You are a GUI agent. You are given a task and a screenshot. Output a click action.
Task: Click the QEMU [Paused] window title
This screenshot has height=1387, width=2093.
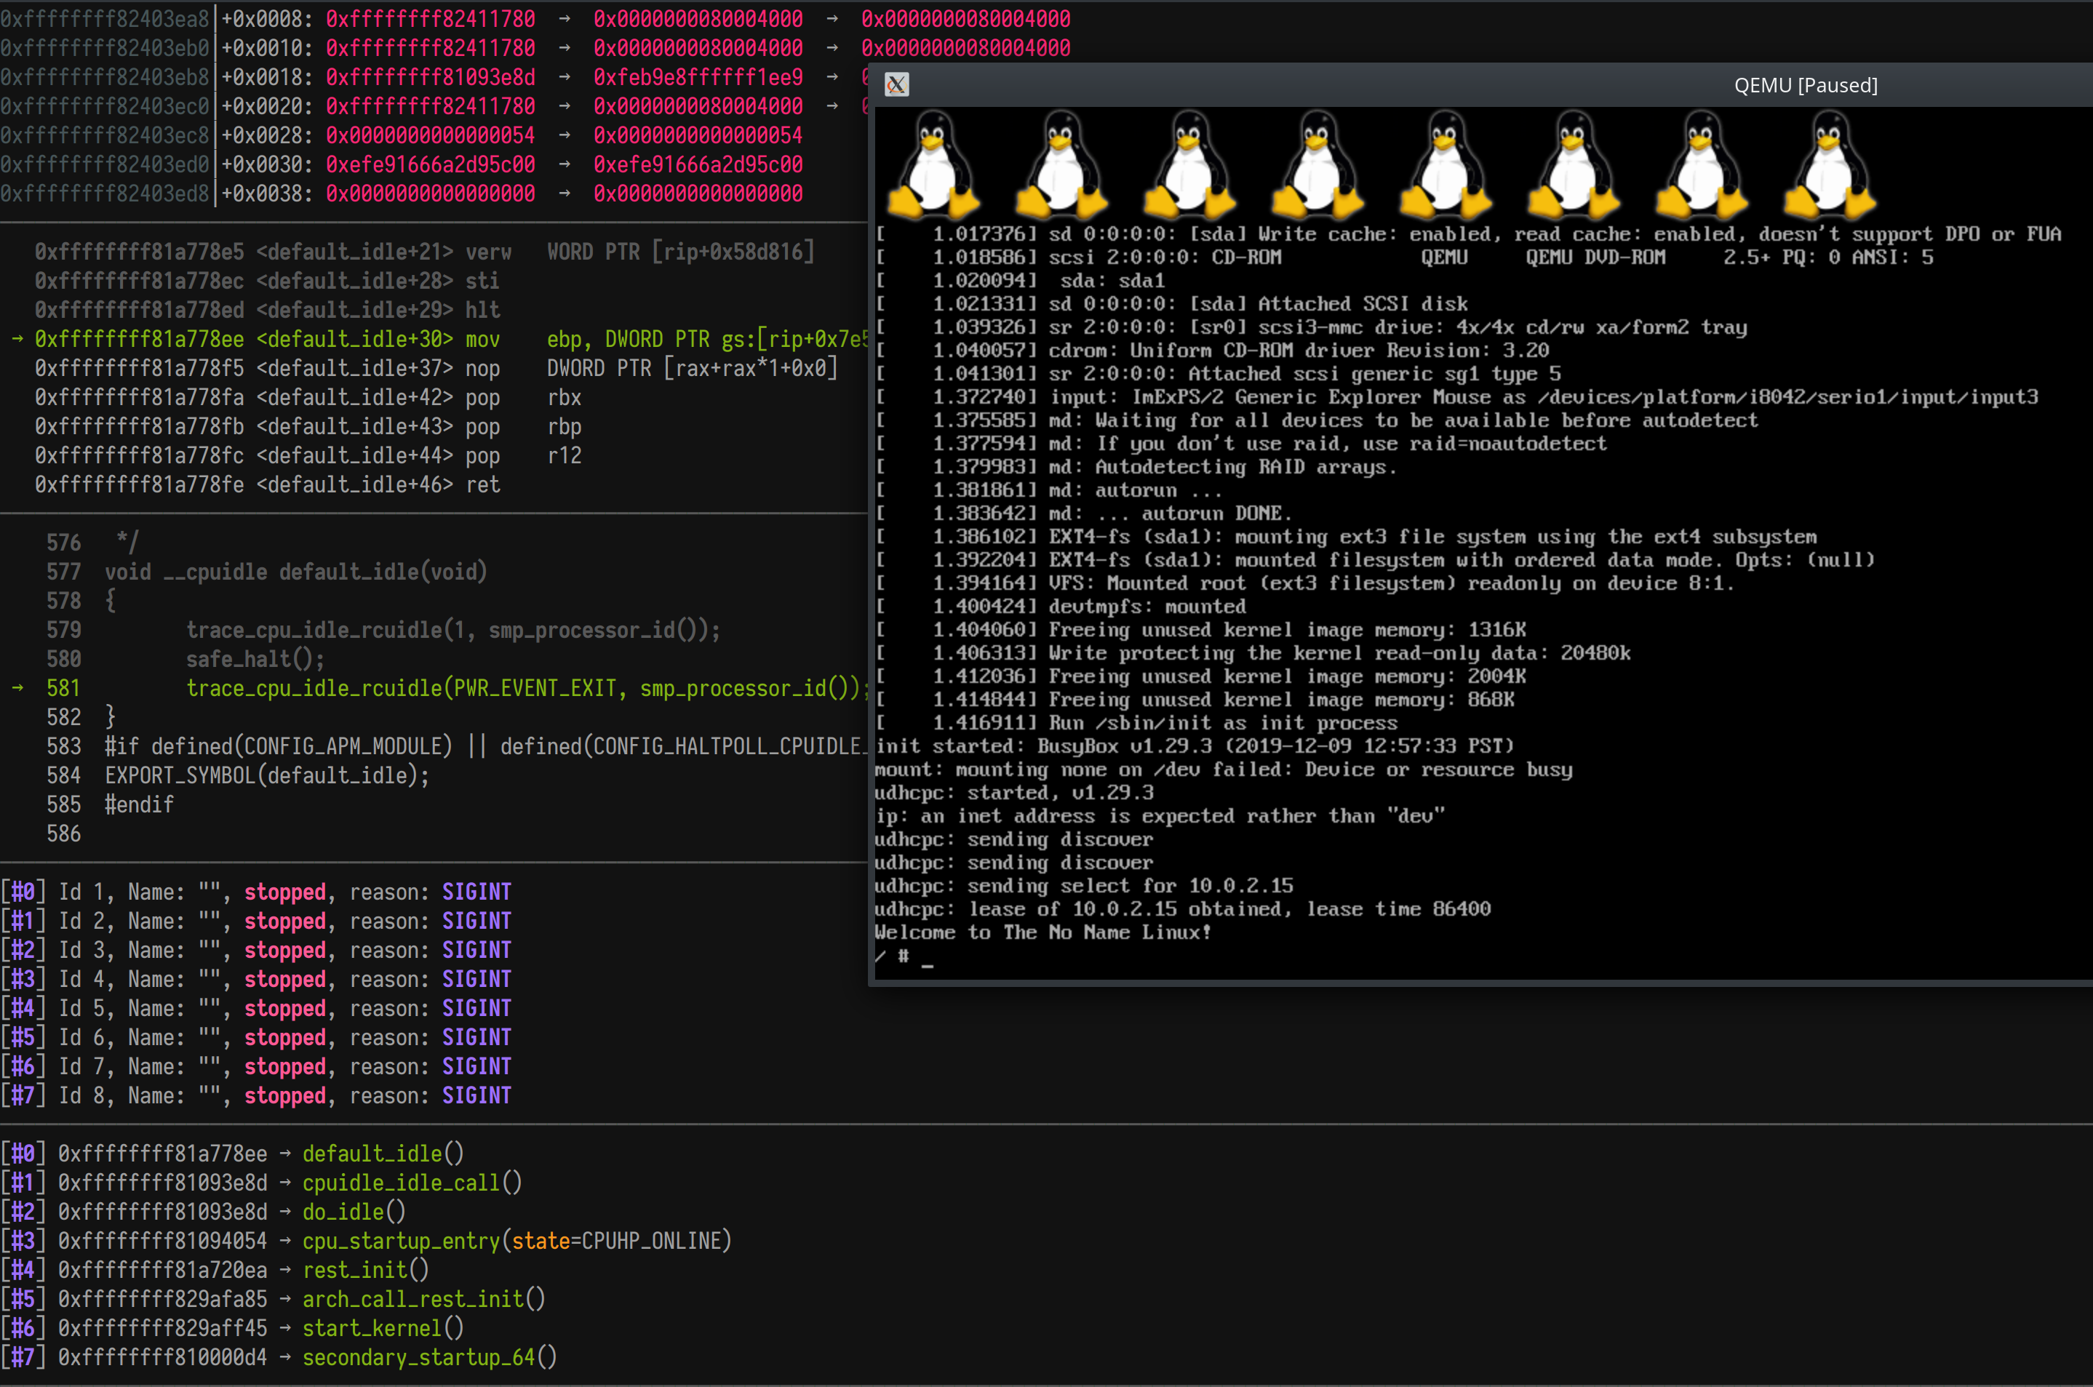1805,85
